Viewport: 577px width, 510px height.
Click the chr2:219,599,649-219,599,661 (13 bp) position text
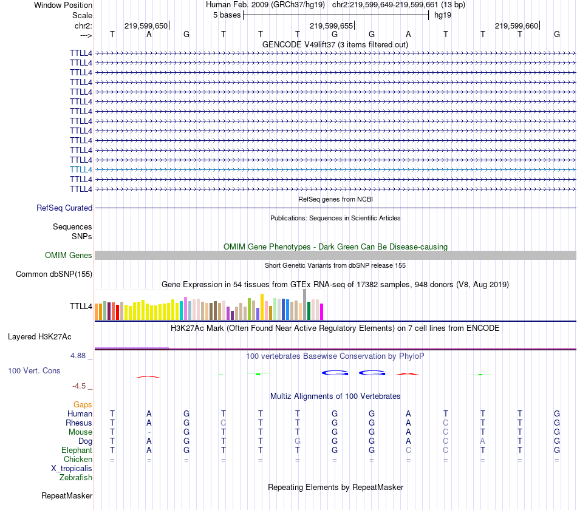398,5
